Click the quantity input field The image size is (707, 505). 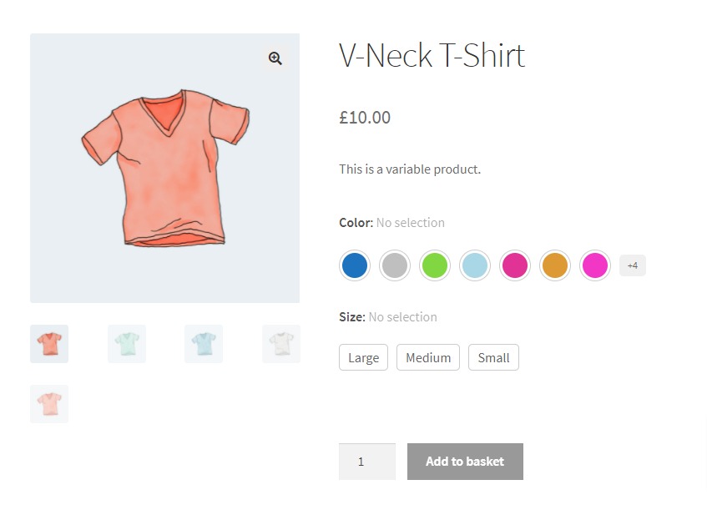(366, 461)
